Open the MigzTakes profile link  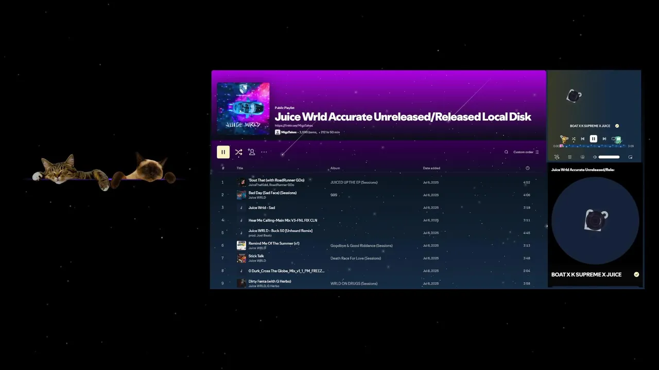[x=289, y=132]
